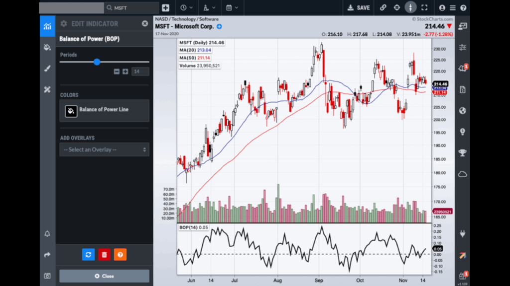Open the brush annotation tool in the left sidebar
Viewport: 510px width, 286px height.
click(47, 69)
